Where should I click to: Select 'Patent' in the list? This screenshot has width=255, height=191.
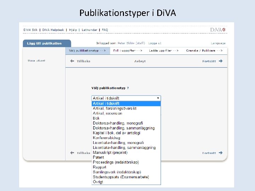coord(126,157)
